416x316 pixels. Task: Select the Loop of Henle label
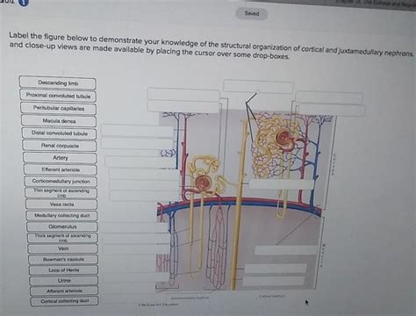(64, 269)
